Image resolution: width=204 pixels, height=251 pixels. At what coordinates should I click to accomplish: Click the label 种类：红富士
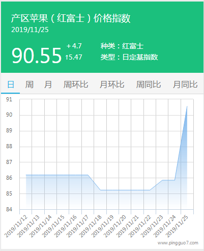point(122,46)
